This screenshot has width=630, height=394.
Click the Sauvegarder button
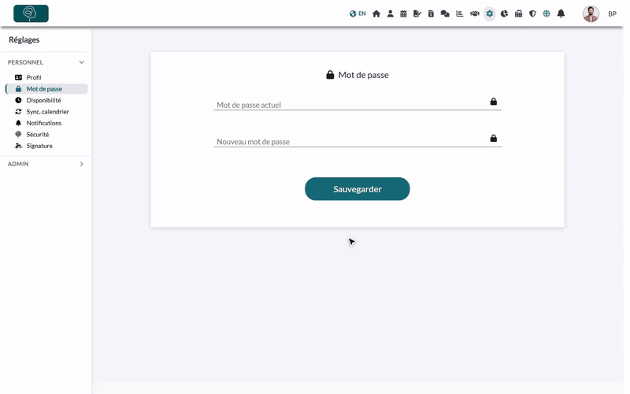pyautogui.click(x=358, y=189)
